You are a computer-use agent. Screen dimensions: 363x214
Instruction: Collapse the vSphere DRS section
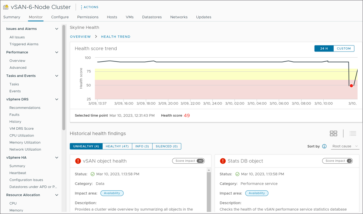coord(56,100)
